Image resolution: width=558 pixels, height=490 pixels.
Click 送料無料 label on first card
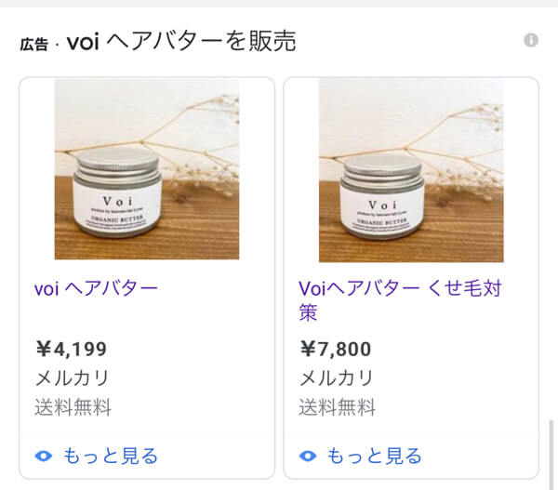(73, 407)
